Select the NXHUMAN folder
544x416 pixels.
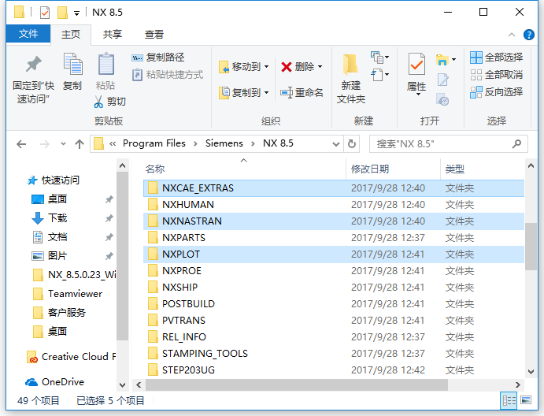334,205
